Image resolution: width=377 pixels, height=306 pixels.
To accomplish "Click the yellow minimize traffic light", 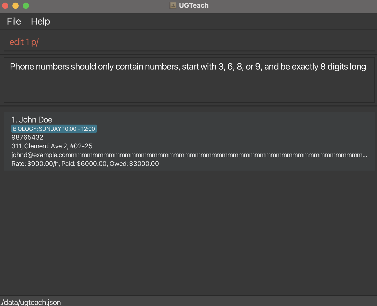I will pos(15,5).
